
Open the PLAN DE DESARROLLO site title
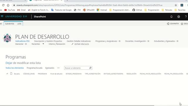pos(42,37)
